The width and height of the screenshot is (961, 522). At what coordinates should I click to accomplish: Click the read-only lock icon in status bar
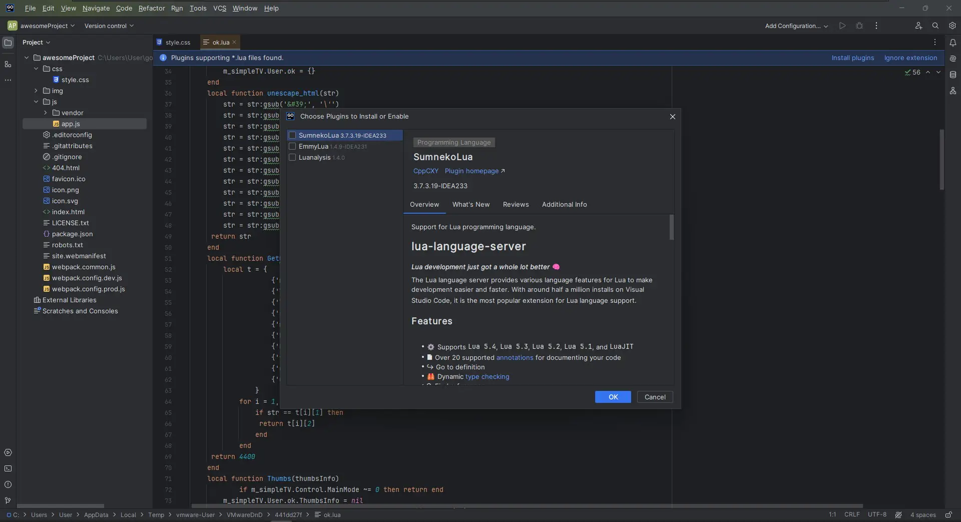tap(948, 514)
